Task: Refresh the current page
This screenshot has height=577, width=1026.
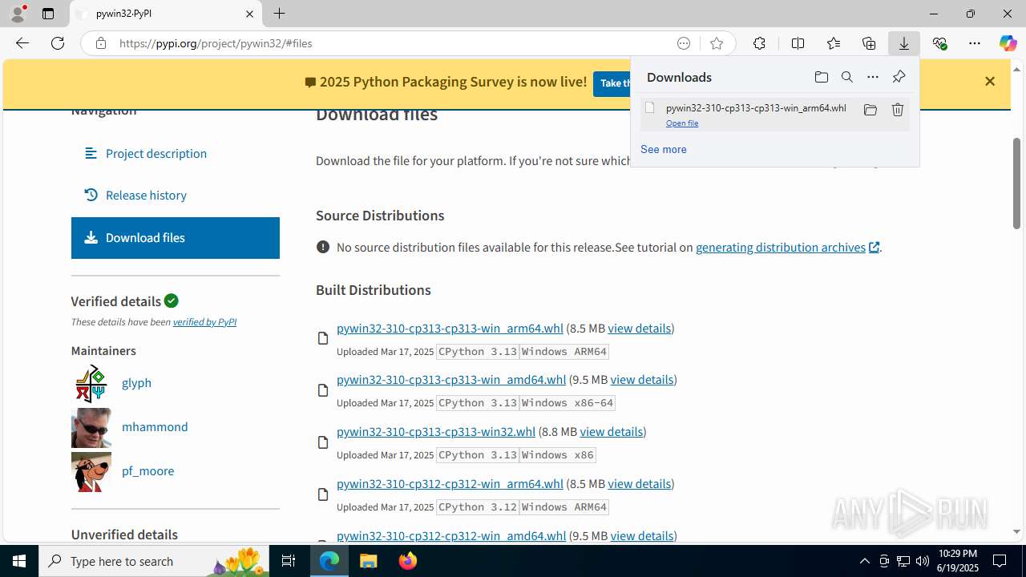Action: pos(58,43)
